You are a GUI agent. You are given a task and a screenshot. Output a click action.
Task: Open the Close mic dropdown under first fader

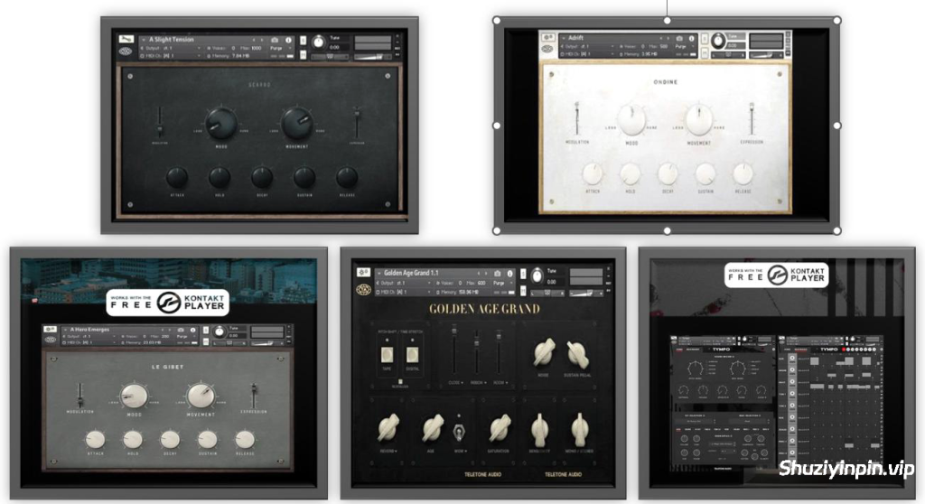tap(454, 382)
